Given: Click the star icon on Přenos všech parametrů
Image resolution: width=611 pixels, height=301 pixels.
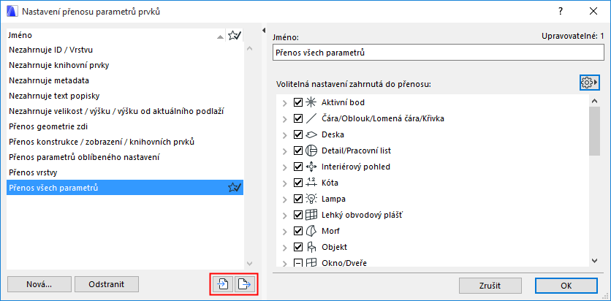Looking at the screenshot, I should click(235, 188).
